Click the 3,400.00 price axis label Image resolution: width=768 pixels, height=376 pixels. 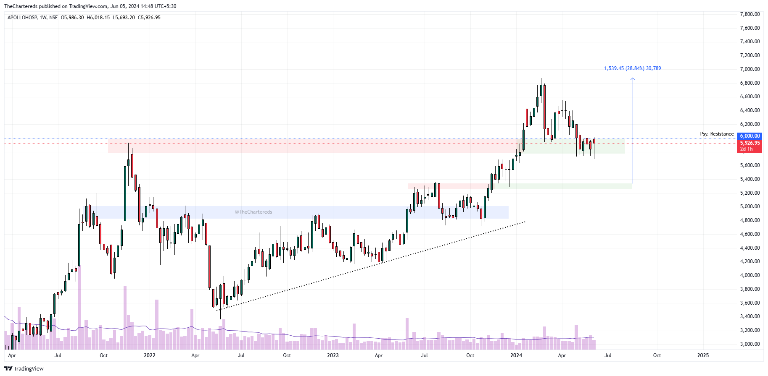[750, 316]
